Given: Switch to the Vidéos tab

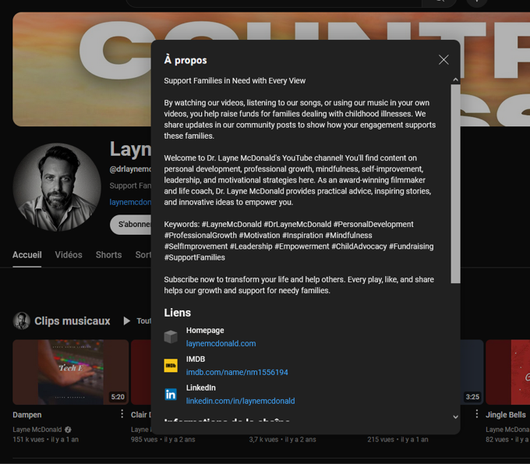Looking at the screenshot, I should 69,255.
